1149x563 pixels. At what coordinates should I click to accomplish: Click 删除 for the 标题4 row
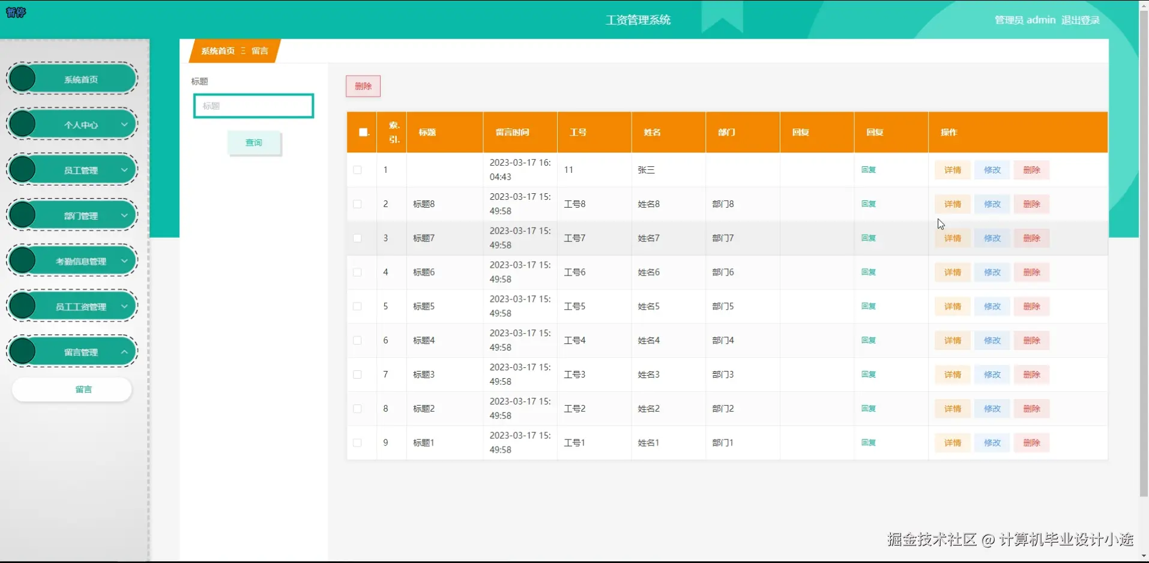(1031, 340)
